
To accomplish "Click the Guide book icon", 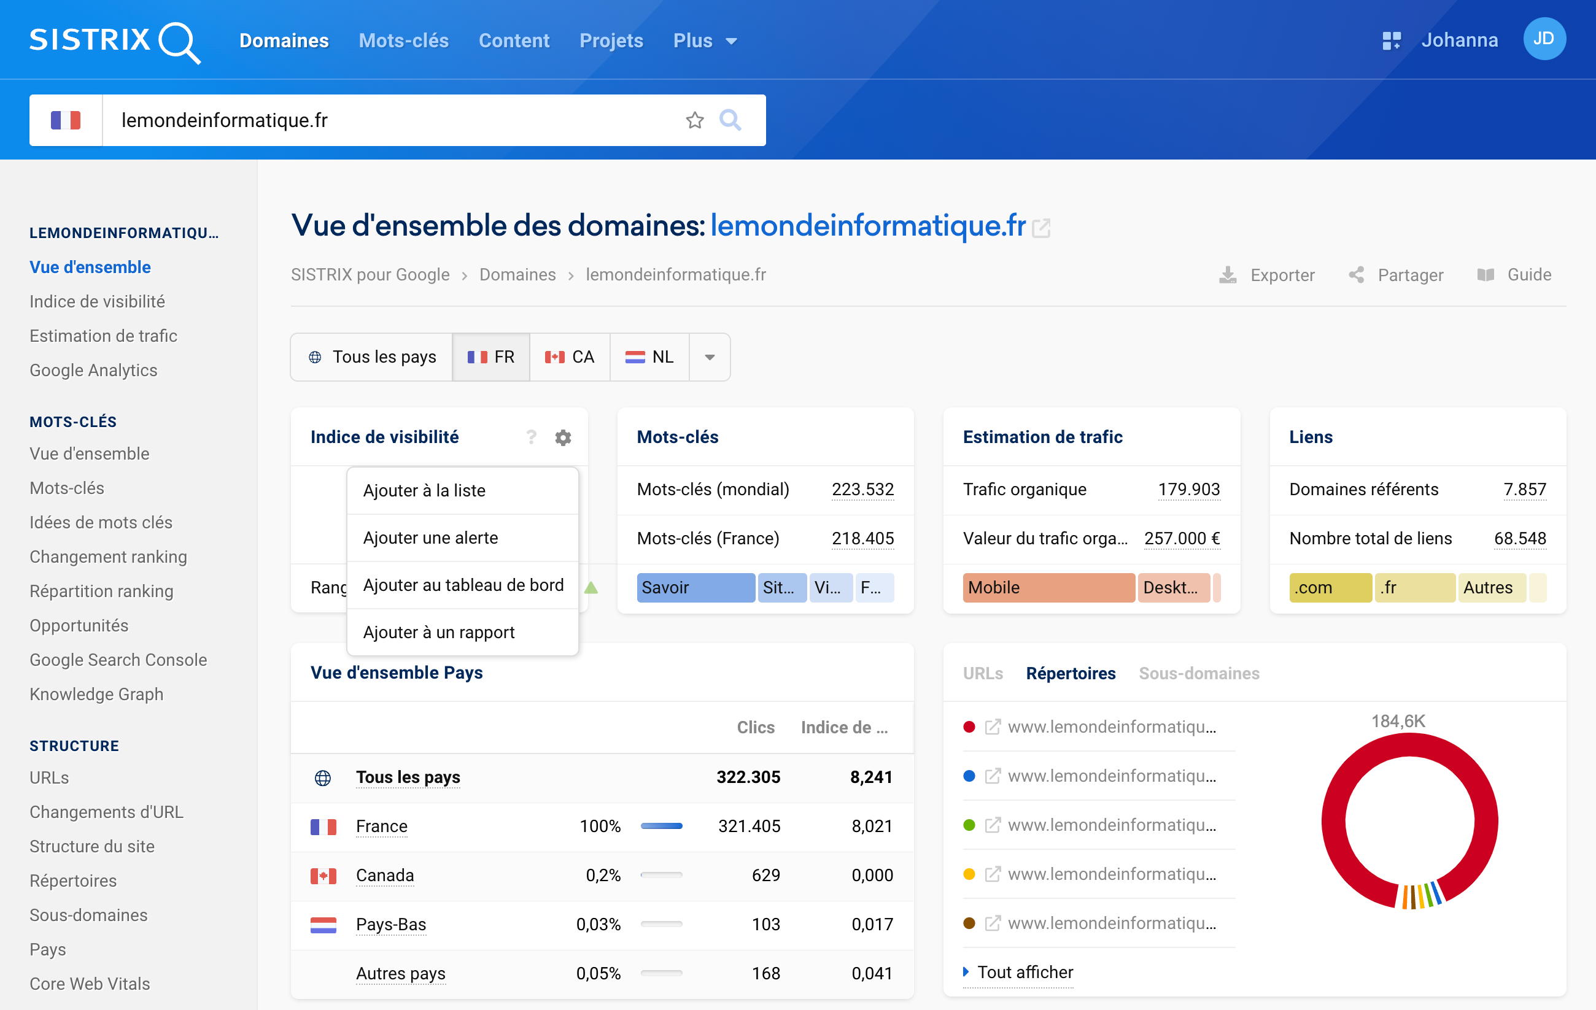I will click(x=1486, y=275).
